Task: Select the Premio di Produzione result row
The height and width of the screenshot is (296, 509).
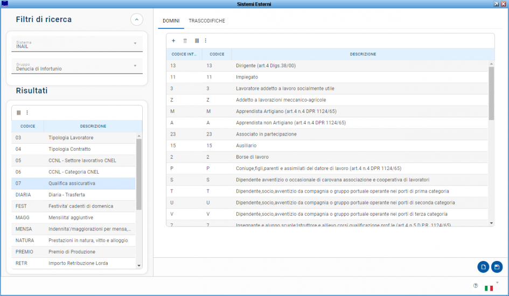Action: tap(74, 252)
